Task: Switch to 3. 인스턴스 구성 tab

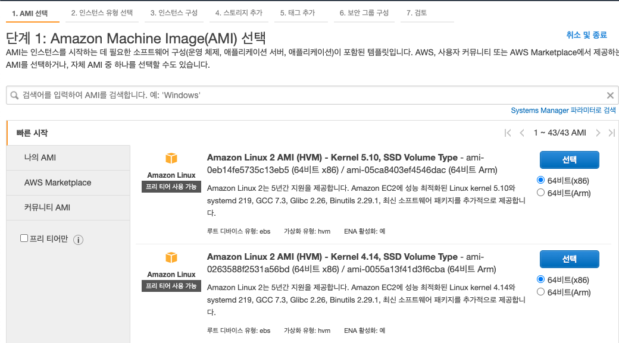Action: [174, 13]
